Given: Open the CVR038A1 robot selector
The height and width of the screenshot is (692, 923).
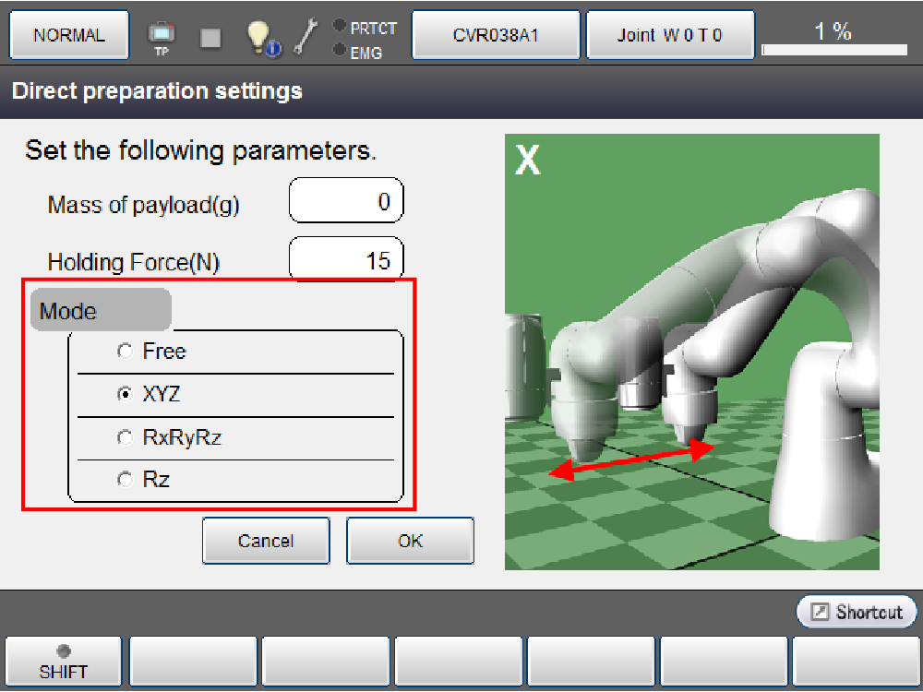Looking at the screenshot, I should coord(496,36).
